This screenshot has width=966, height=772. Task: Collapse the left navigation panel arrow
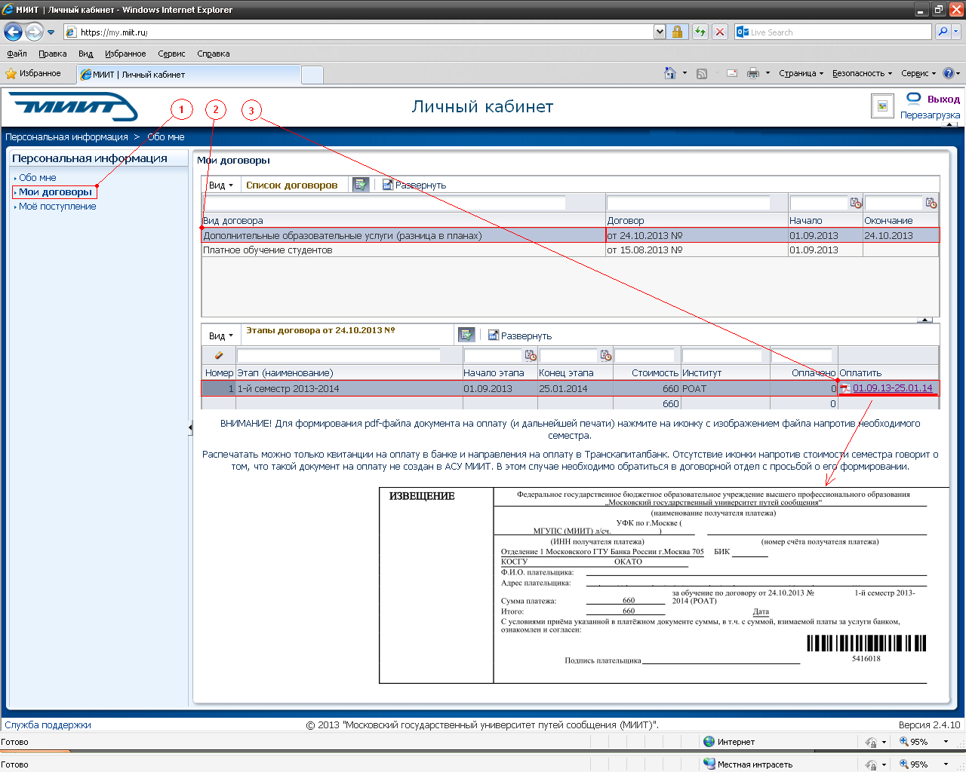pyautogui.click(x=190, y=428)
